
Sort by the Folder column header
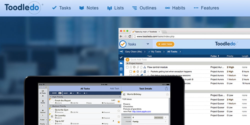coord(215,56)
